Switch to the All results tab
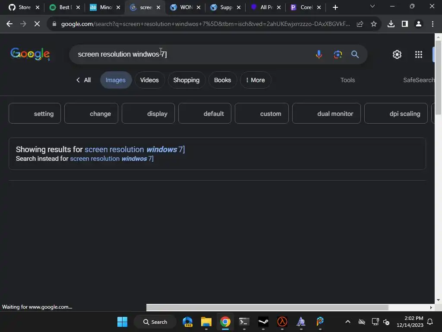Image resolution: width=442 pixels, height=332 pixels. (84, 80)
